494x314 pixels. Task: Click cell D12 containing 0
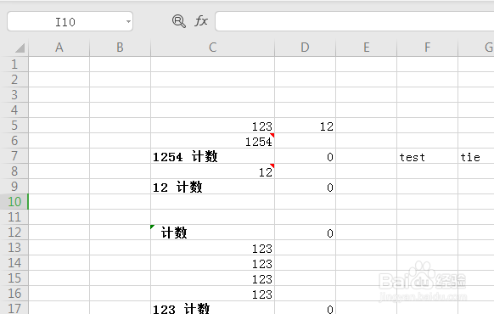coord(305,233)
